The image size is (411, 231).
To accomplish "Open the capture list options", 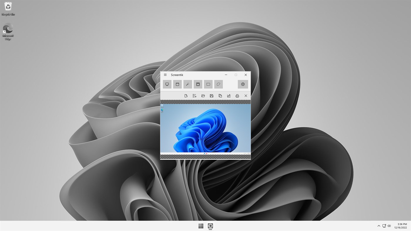I will tap(194, 95).
